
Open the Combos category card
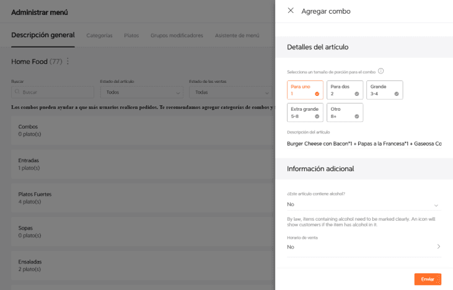[143, 130]
